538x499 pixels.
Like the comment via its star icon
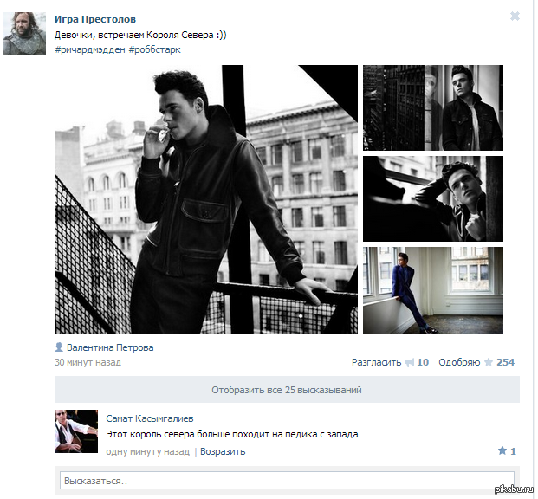[x=502, y=451]
